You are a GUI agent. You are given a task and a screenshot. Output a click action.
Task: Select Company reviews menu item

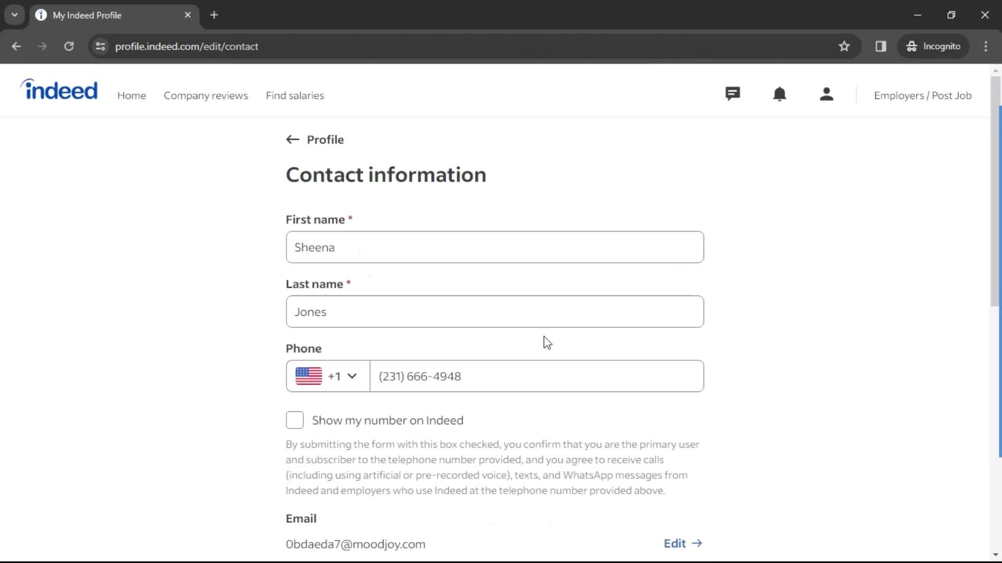206,95
